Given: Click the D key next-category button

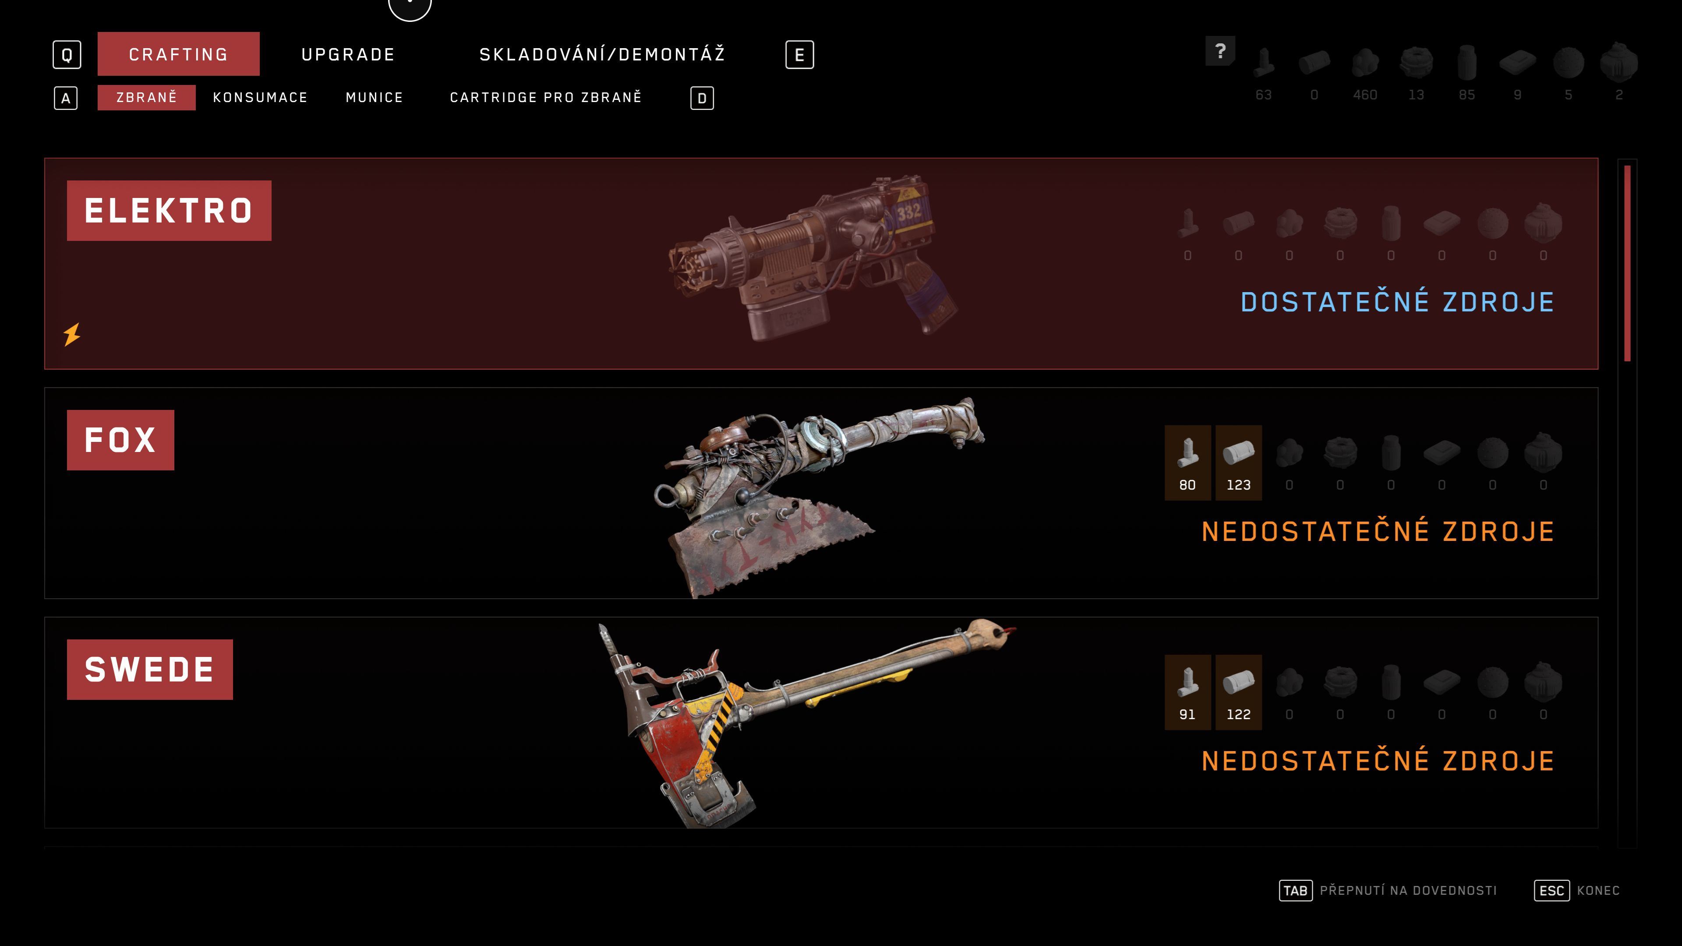Looking at the screenshot, I should point(702,99).
